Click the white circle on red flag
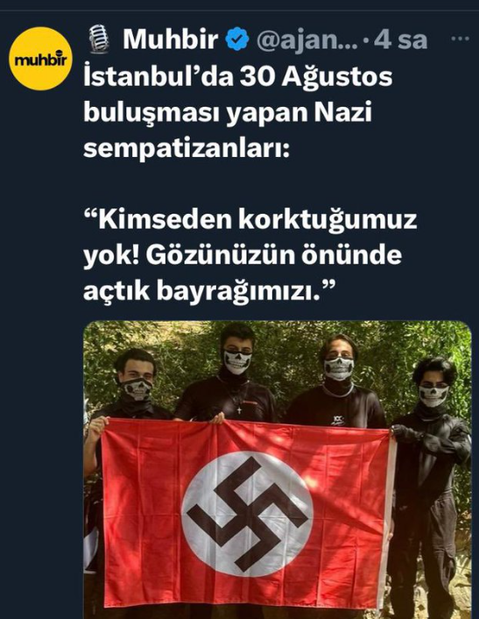 tap(247, 513)
